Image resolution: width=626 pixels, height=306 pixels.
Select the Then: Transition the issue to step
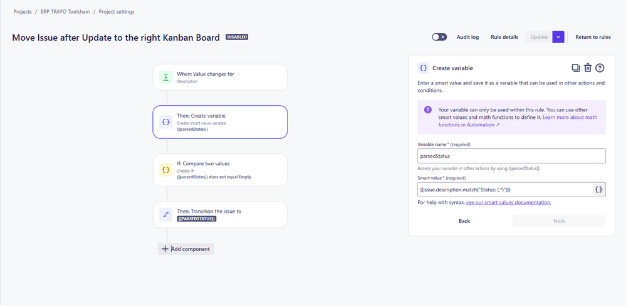coord(220,215)
